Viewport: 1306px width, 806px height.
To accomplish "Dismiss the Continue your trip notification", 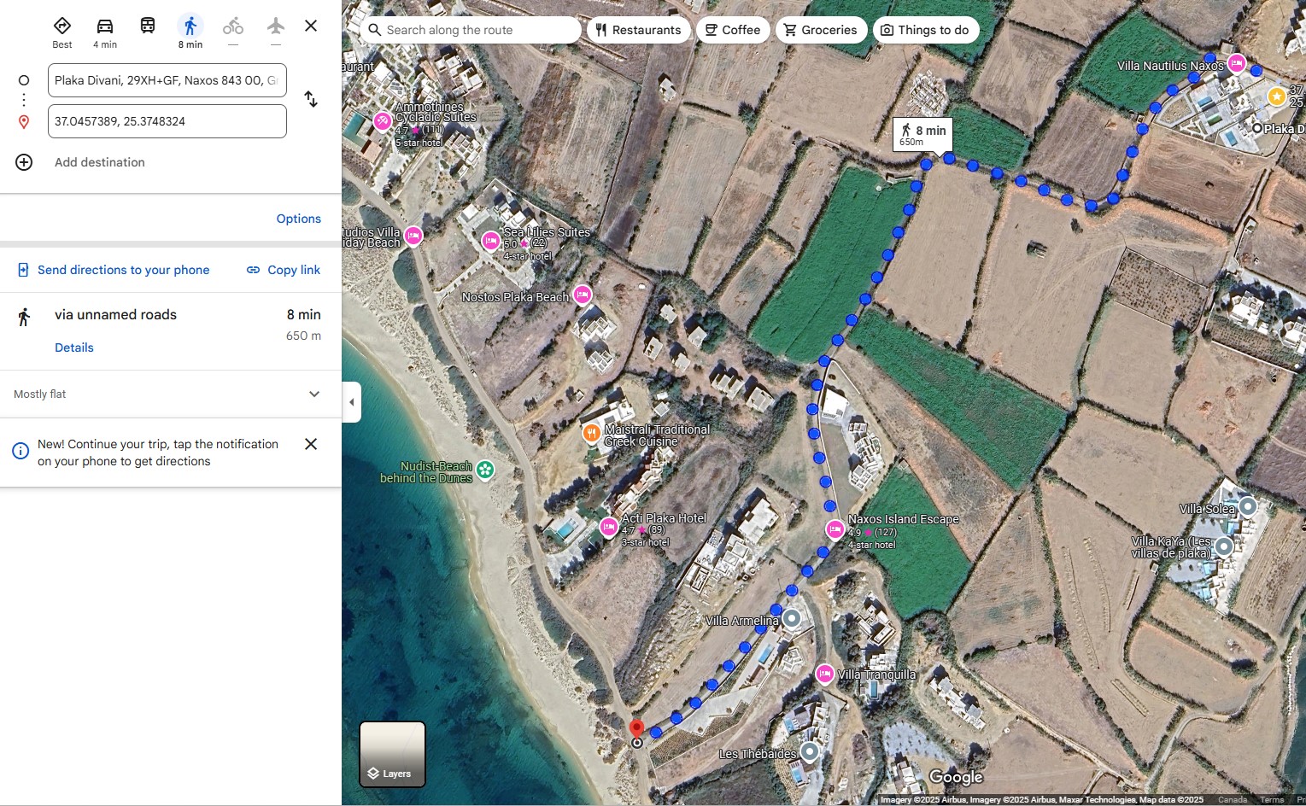I will (x=311, y=444).
